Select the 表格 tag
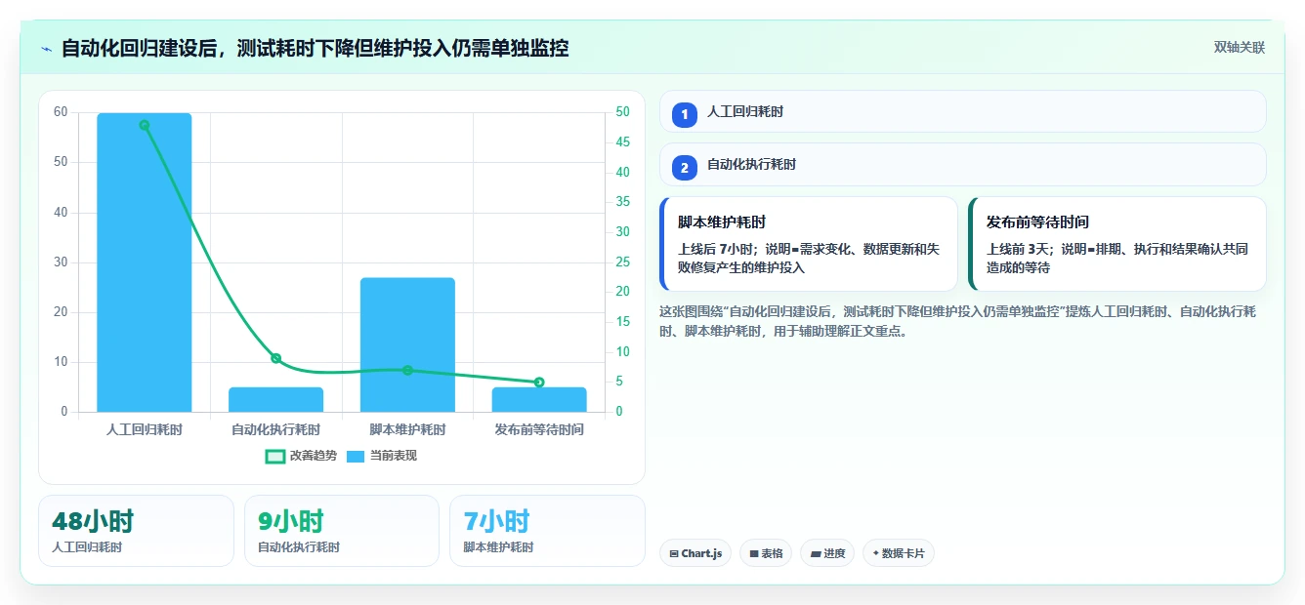1305x605 pixels. point(766,553)
